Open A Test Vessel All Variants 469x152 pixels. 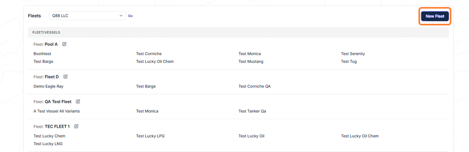click(57, 111)
